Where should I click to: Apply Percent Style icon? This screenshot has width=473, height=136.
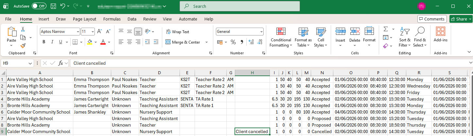click(233, 42)
